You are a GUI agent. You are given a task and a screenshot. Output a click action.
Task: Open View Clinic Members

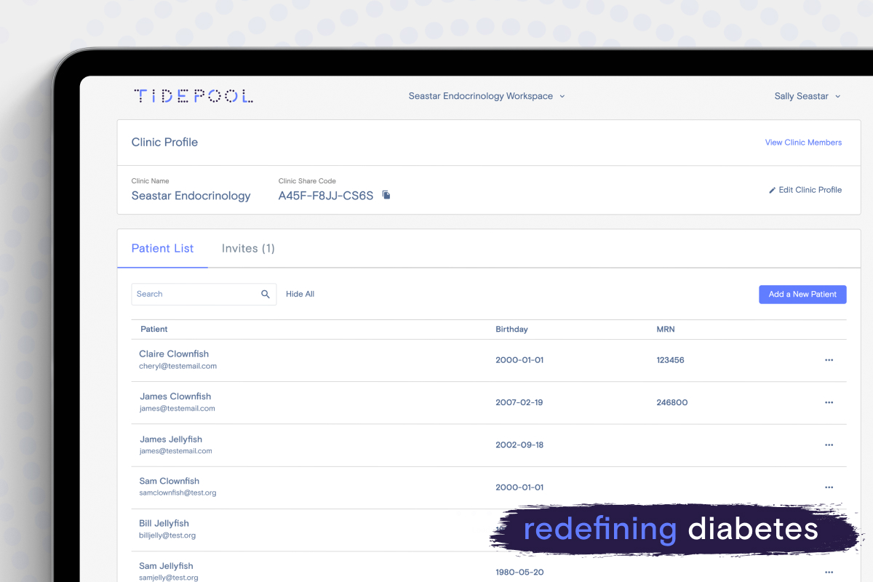point(803,142)
